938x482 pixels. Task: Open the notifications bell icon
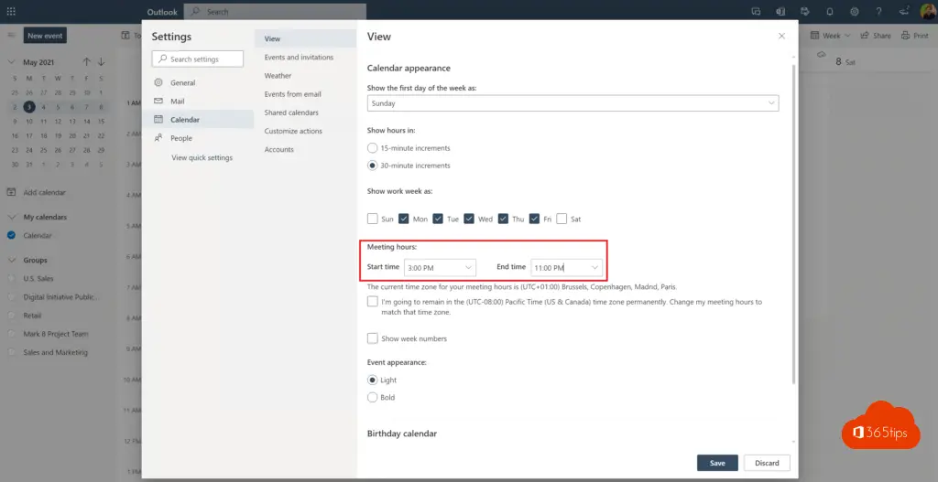tap(830, 11)
